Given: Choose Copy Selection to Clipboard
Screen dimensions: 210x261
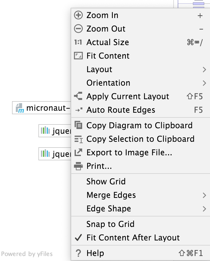Looking at the screenshot, I should point(140,139).
